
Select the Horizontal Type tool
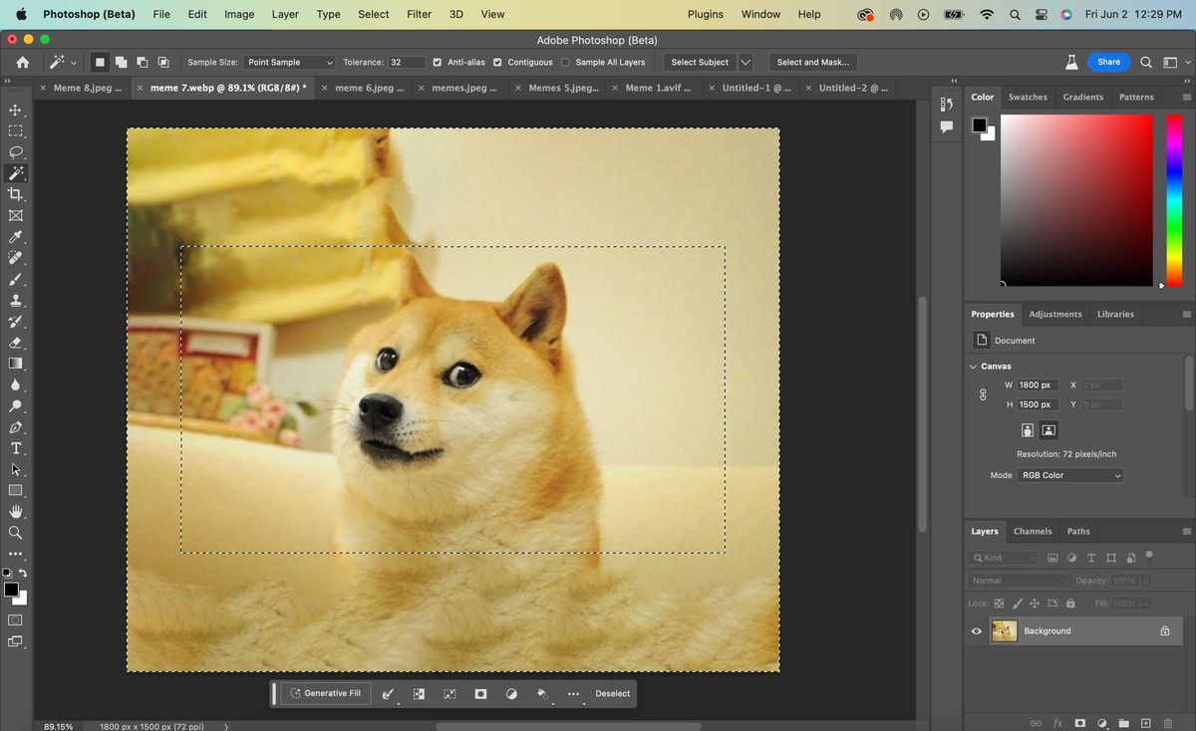tap(16, 448)
